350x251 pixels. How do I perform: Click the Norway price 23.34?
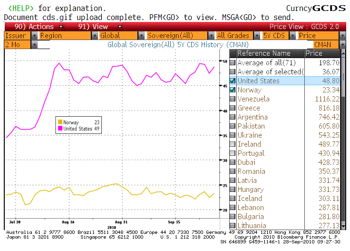[331, 90]
